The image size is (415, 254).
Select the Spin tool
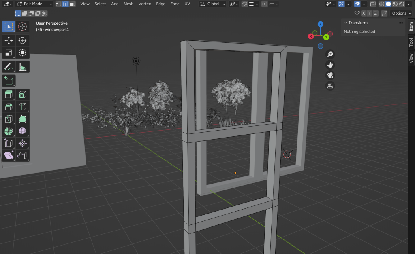(x=9, y=131)
